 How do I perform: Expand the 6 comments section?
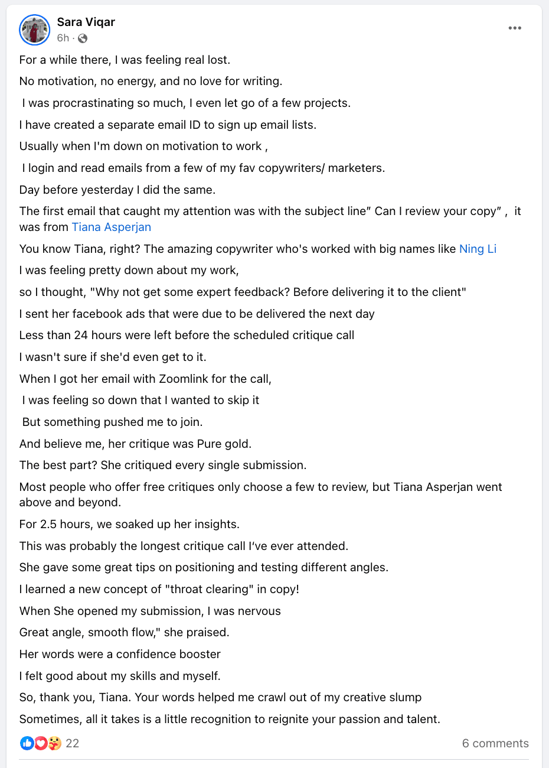pos(495,743)
